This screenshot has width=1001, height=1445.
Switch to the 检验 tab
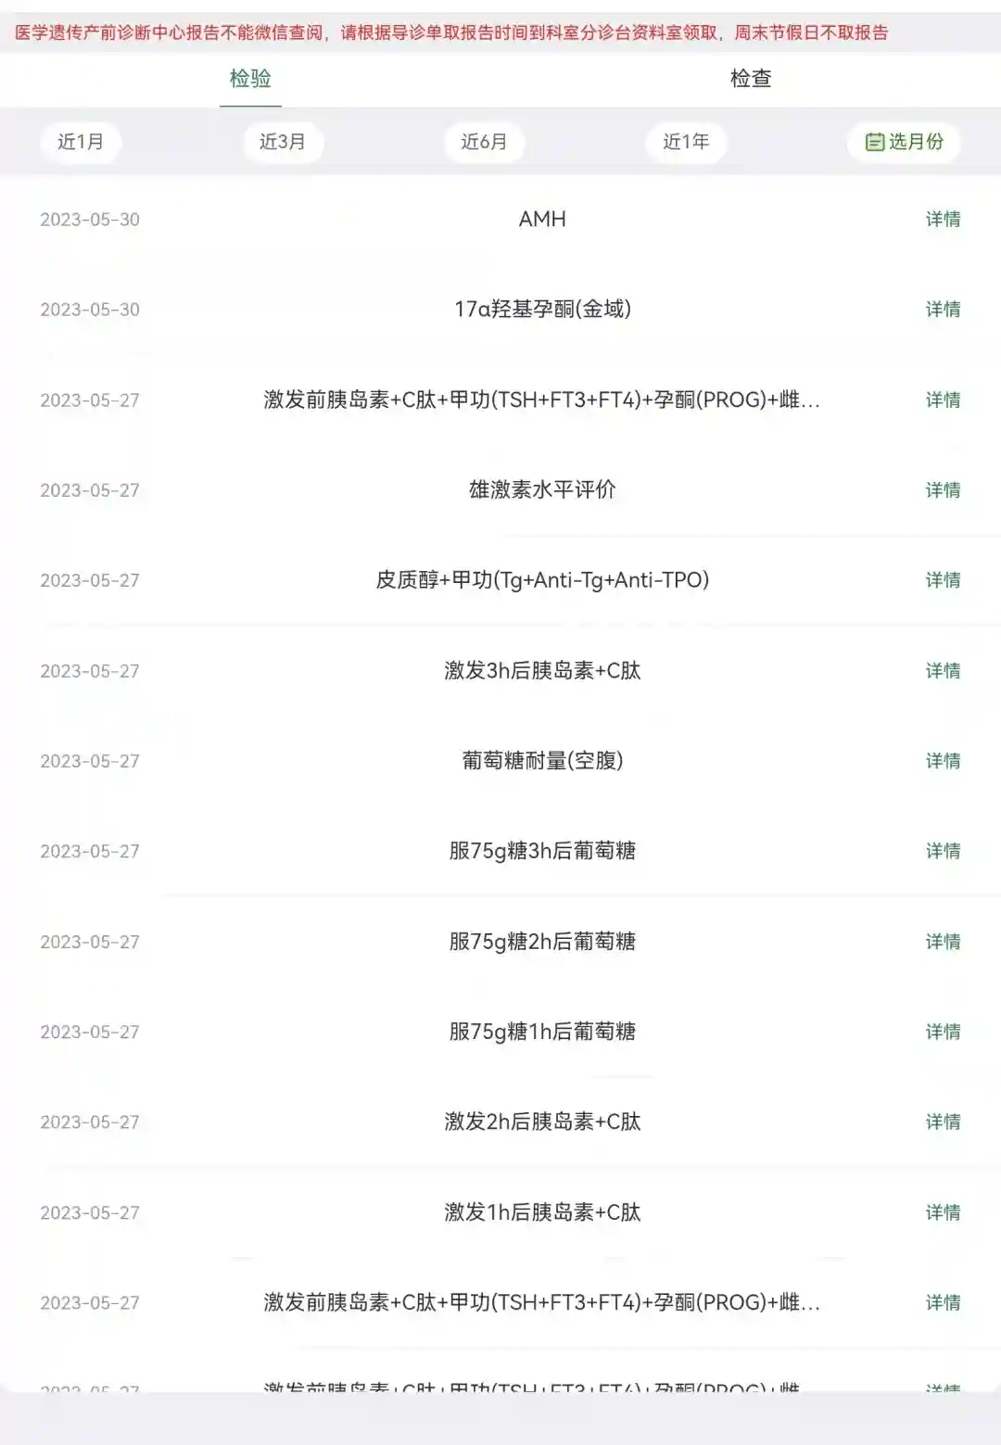[x=250, y=79]
